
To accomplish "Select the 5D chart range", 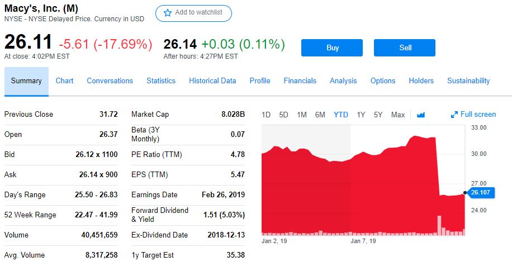I will pyautogui.click(x=283, y=115).
